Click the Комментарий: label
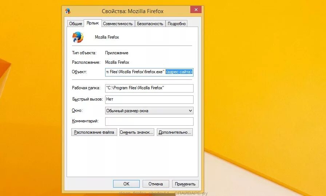 (85, 121)
